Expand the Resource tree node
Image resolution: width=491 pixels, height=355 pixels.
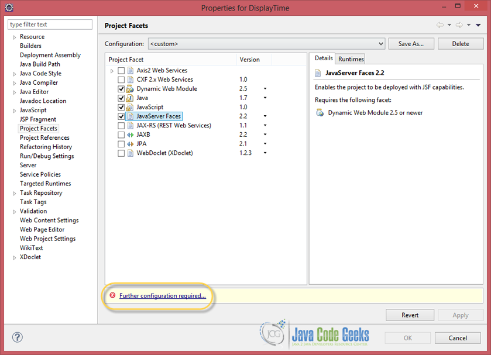15,37
